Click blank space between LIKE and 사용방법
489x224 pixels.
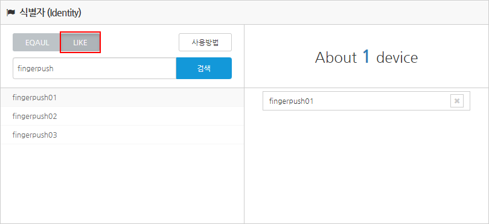click(x=139, y=42)
